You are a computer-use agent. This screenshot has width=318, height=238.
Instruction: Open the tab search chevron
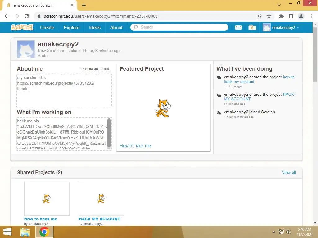[279, 5]
